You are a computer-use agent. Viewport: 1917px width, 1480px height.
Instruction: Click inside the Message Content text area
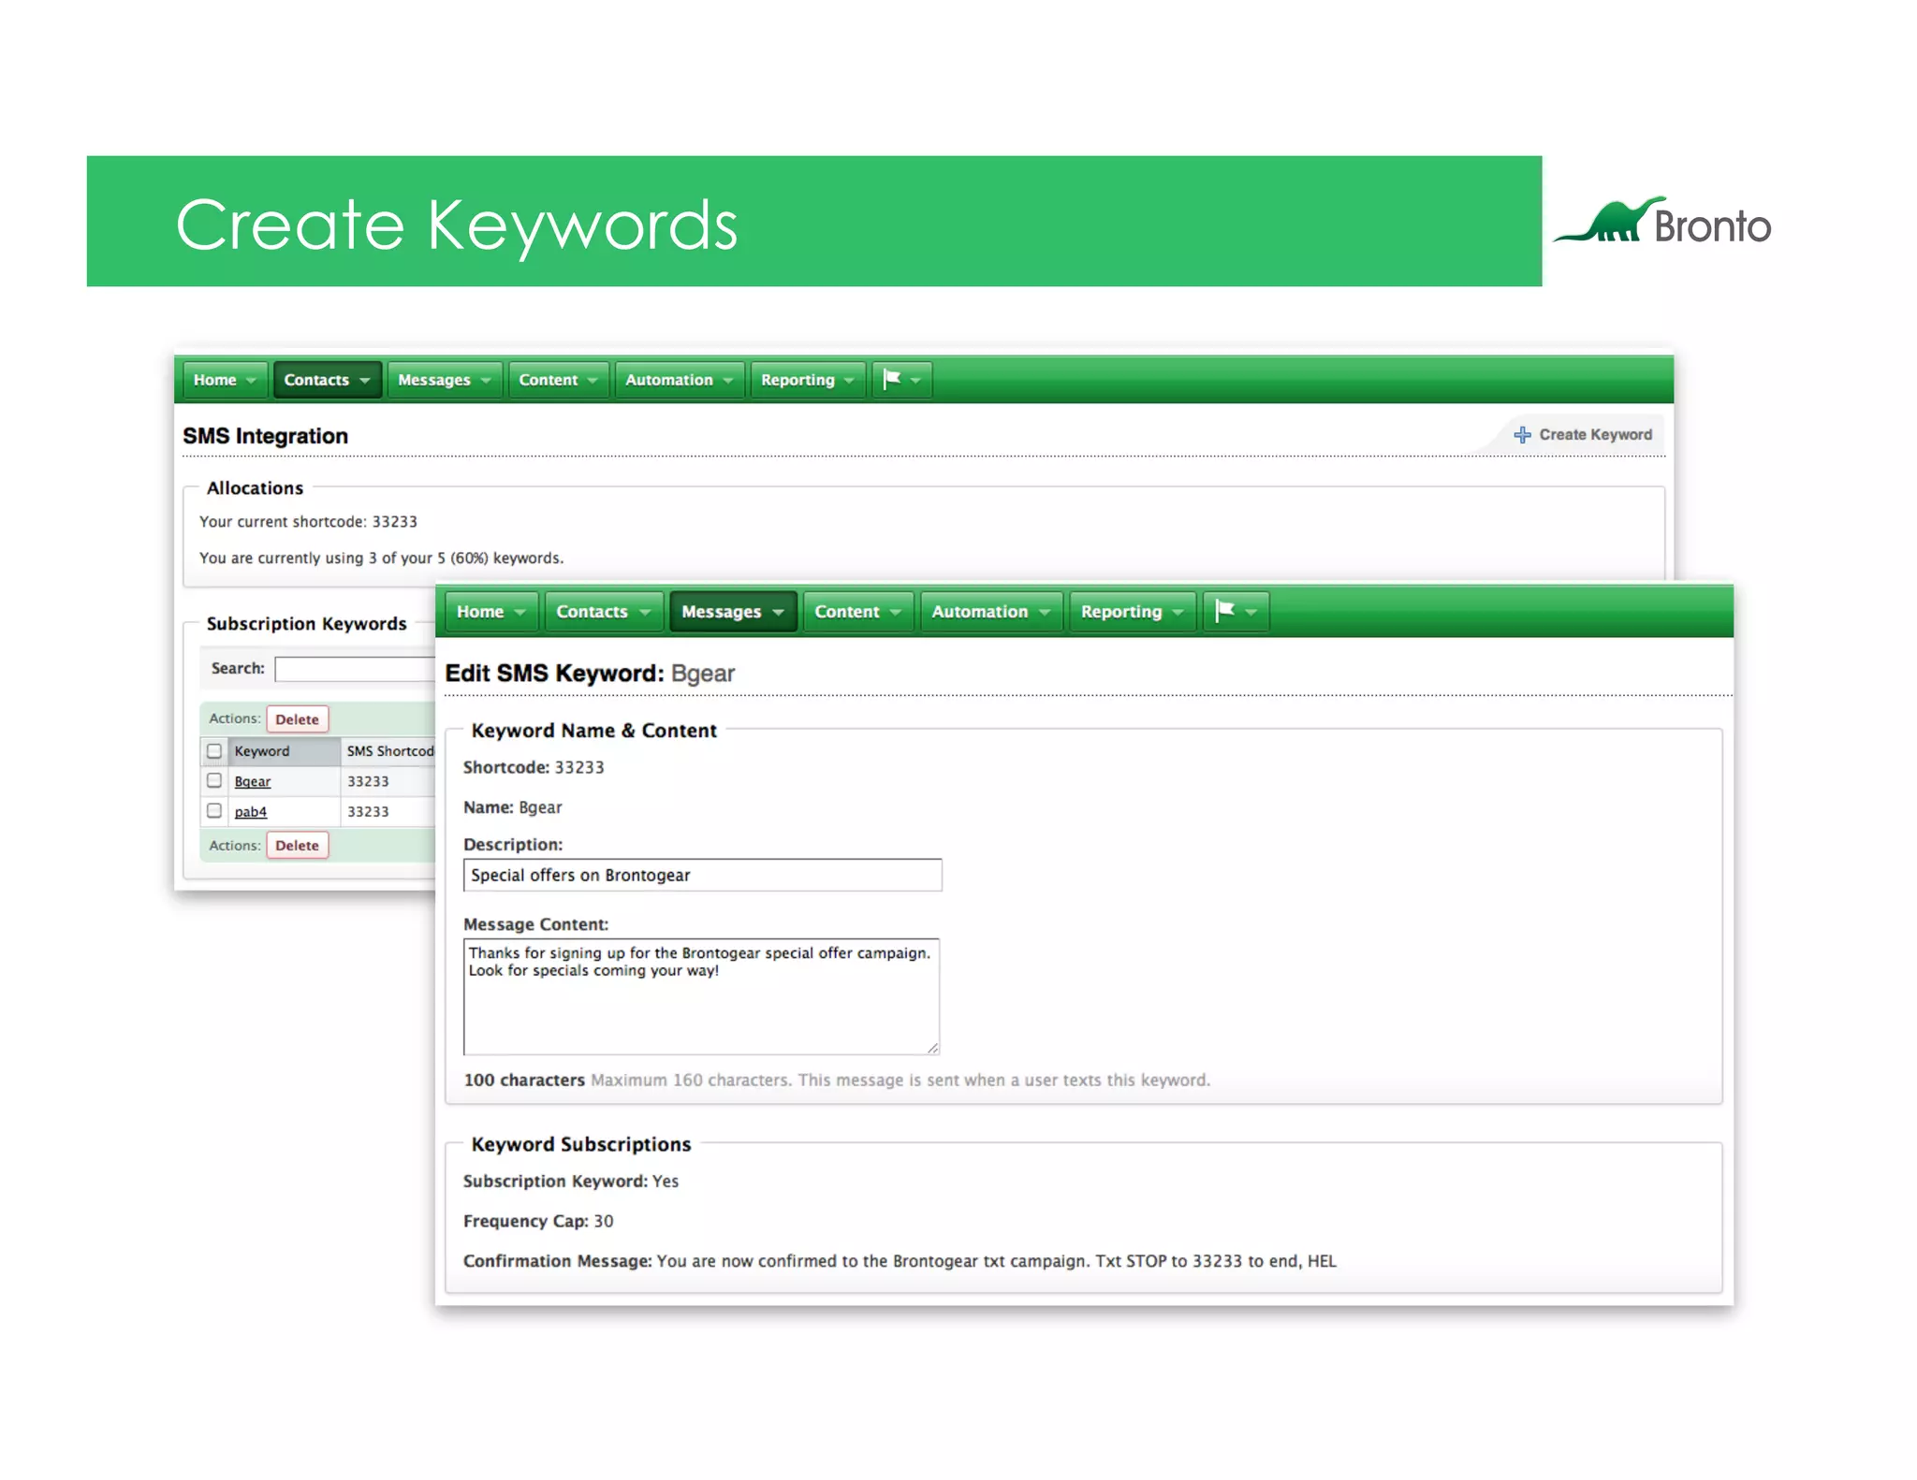tap(701, 997)
